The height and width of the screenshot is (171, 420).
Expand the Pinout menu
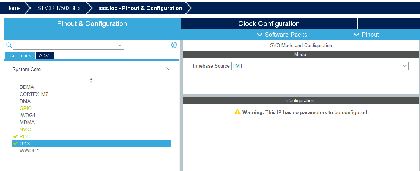click(x=366, y=35)
